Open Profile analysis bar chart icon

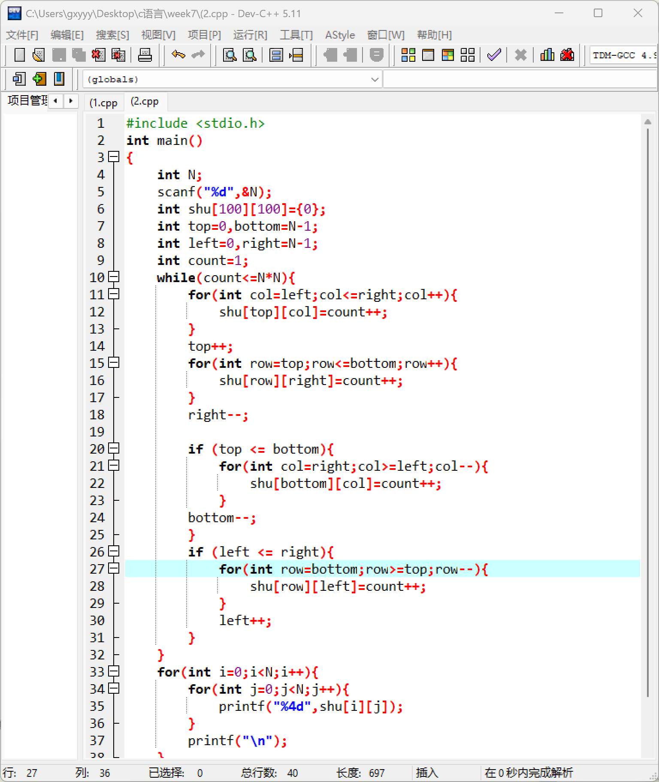pyautogui.click(x=547, y=55)
